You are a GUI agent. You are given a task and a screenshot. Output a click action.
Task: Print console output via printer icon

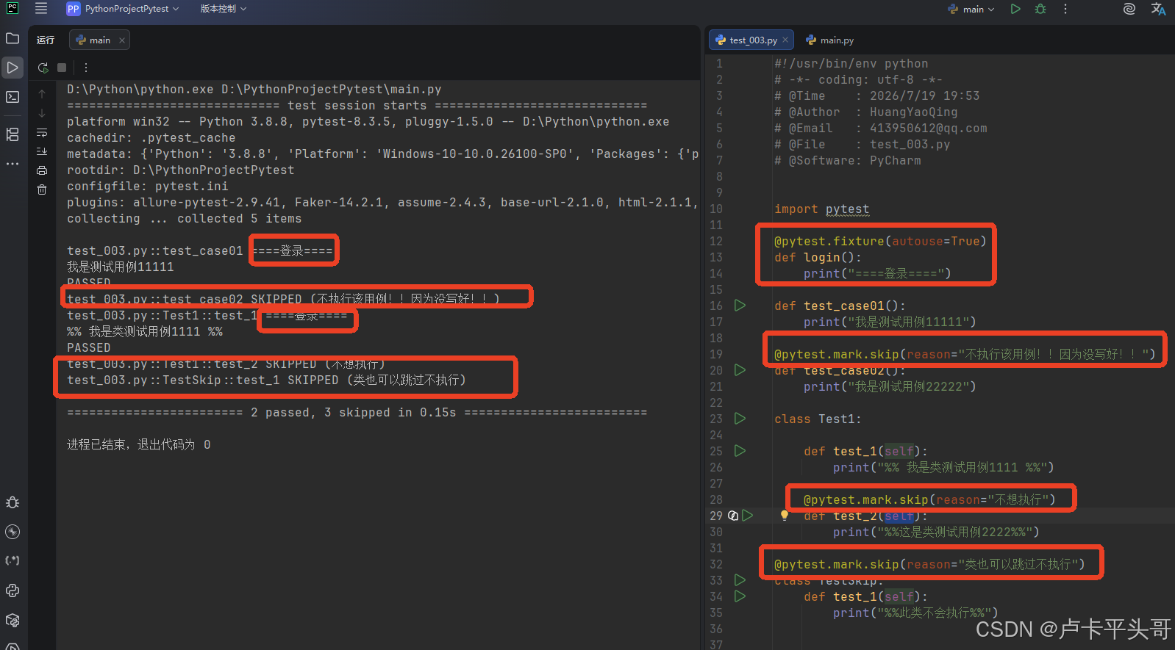(x=42, y=170)
